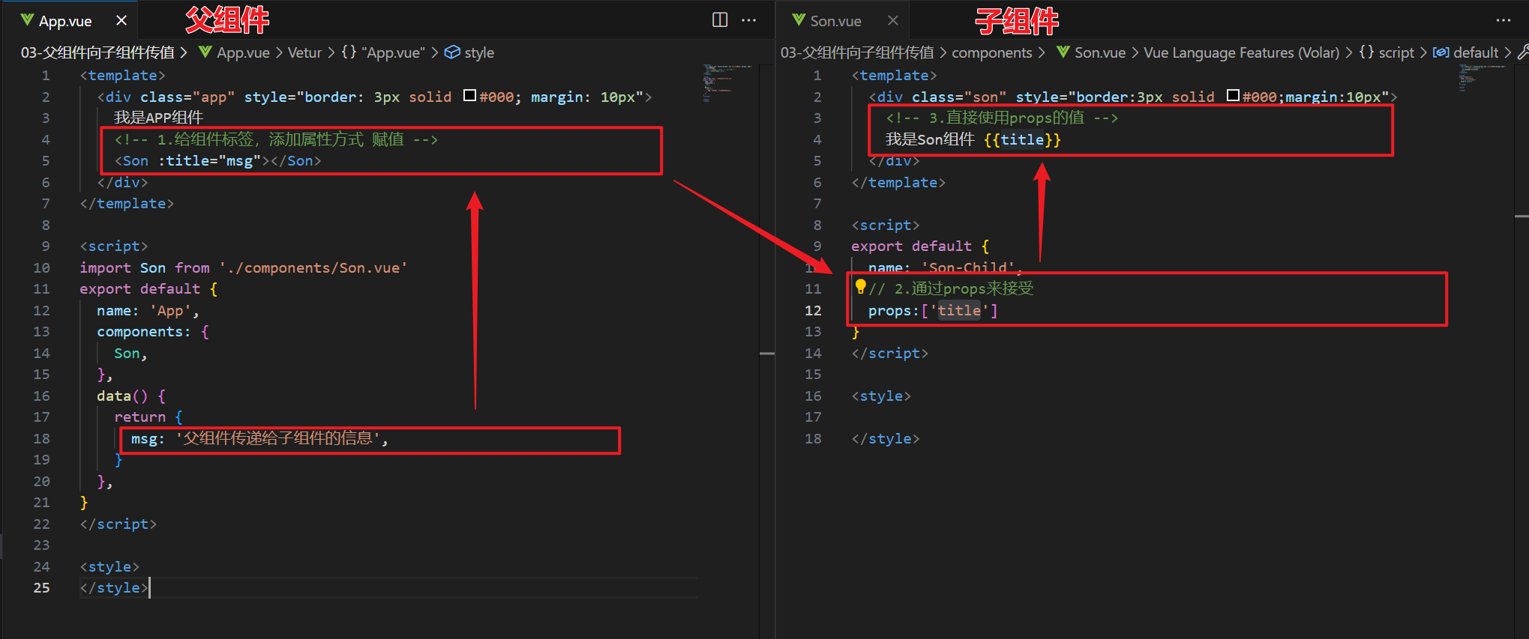Image resolution: width=1529 pixels, height=639 pixels.
Task: Click the #000 color swatch in App.vue line 2
Action: click(x=470, y=95)
